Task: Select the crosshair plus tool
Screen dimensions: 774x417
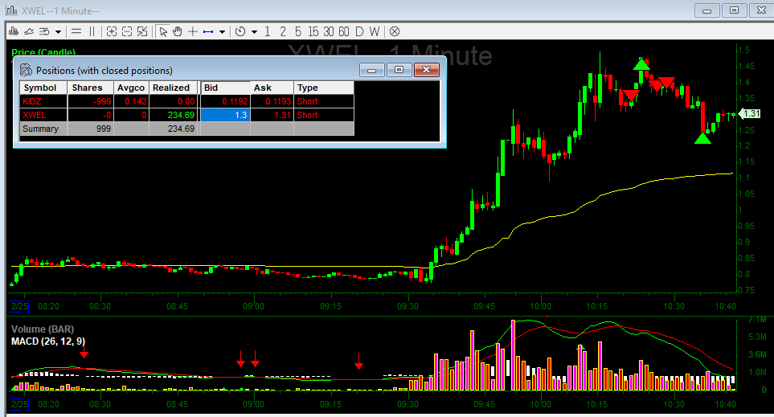Action: point(193,31)
